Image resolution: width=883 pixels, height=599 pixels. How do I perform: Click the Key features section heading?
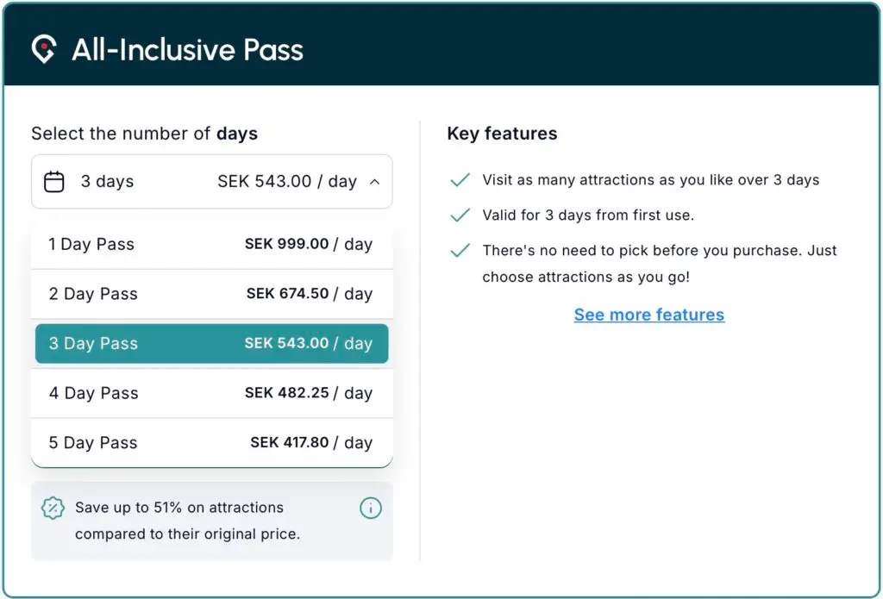[x=502, y=134]
